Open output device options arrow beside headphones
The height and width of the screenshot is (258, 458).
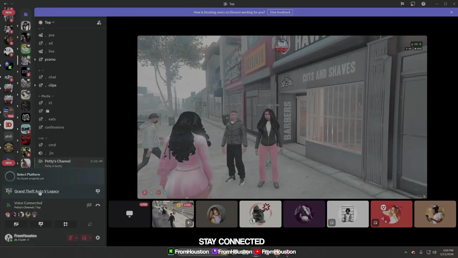(90, 238)
